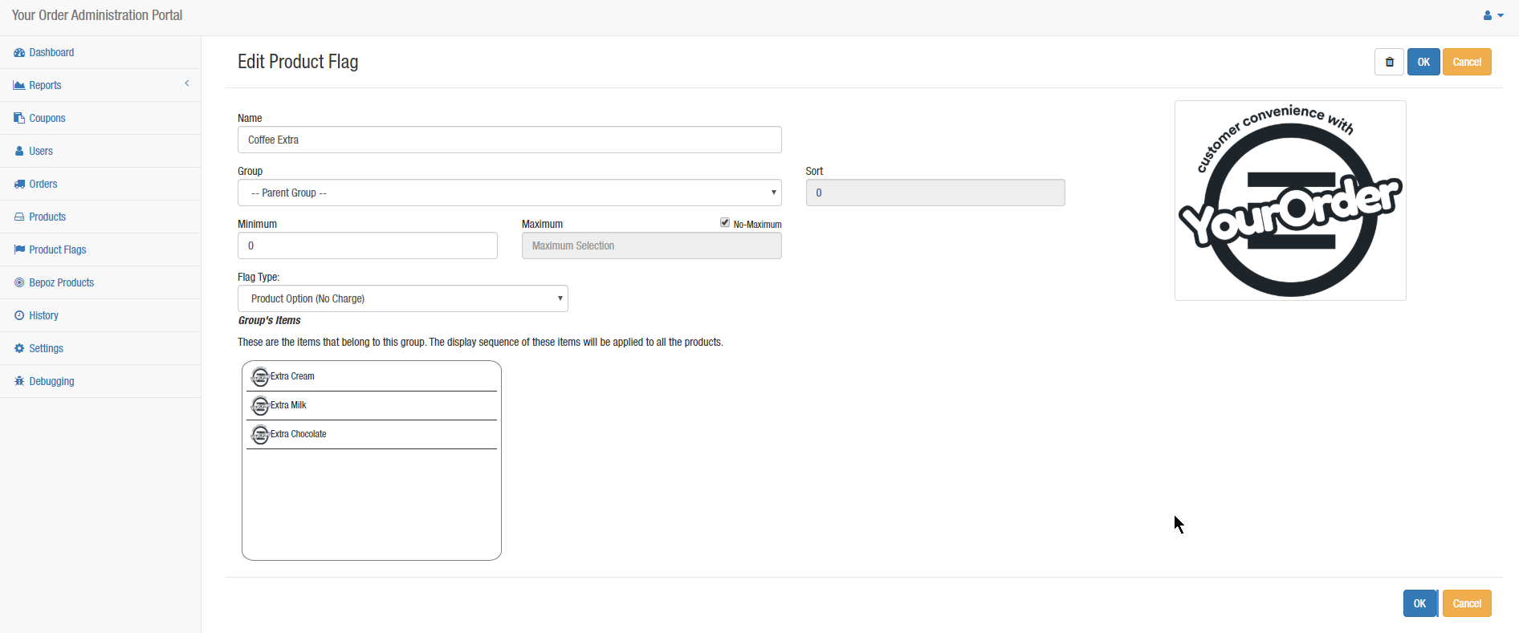The height and width of the screenshot is (633, 1519).
Task: Click the Extra Cream item logo icon
Action: tap(260, 376)
